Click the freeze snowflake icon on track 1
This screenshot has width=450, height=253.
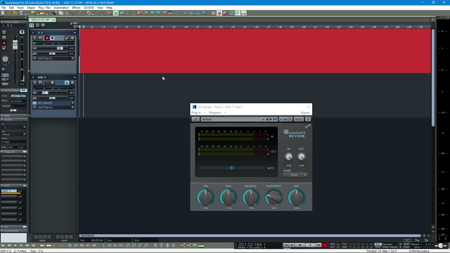pyautogui.click(x=72, y=38)
